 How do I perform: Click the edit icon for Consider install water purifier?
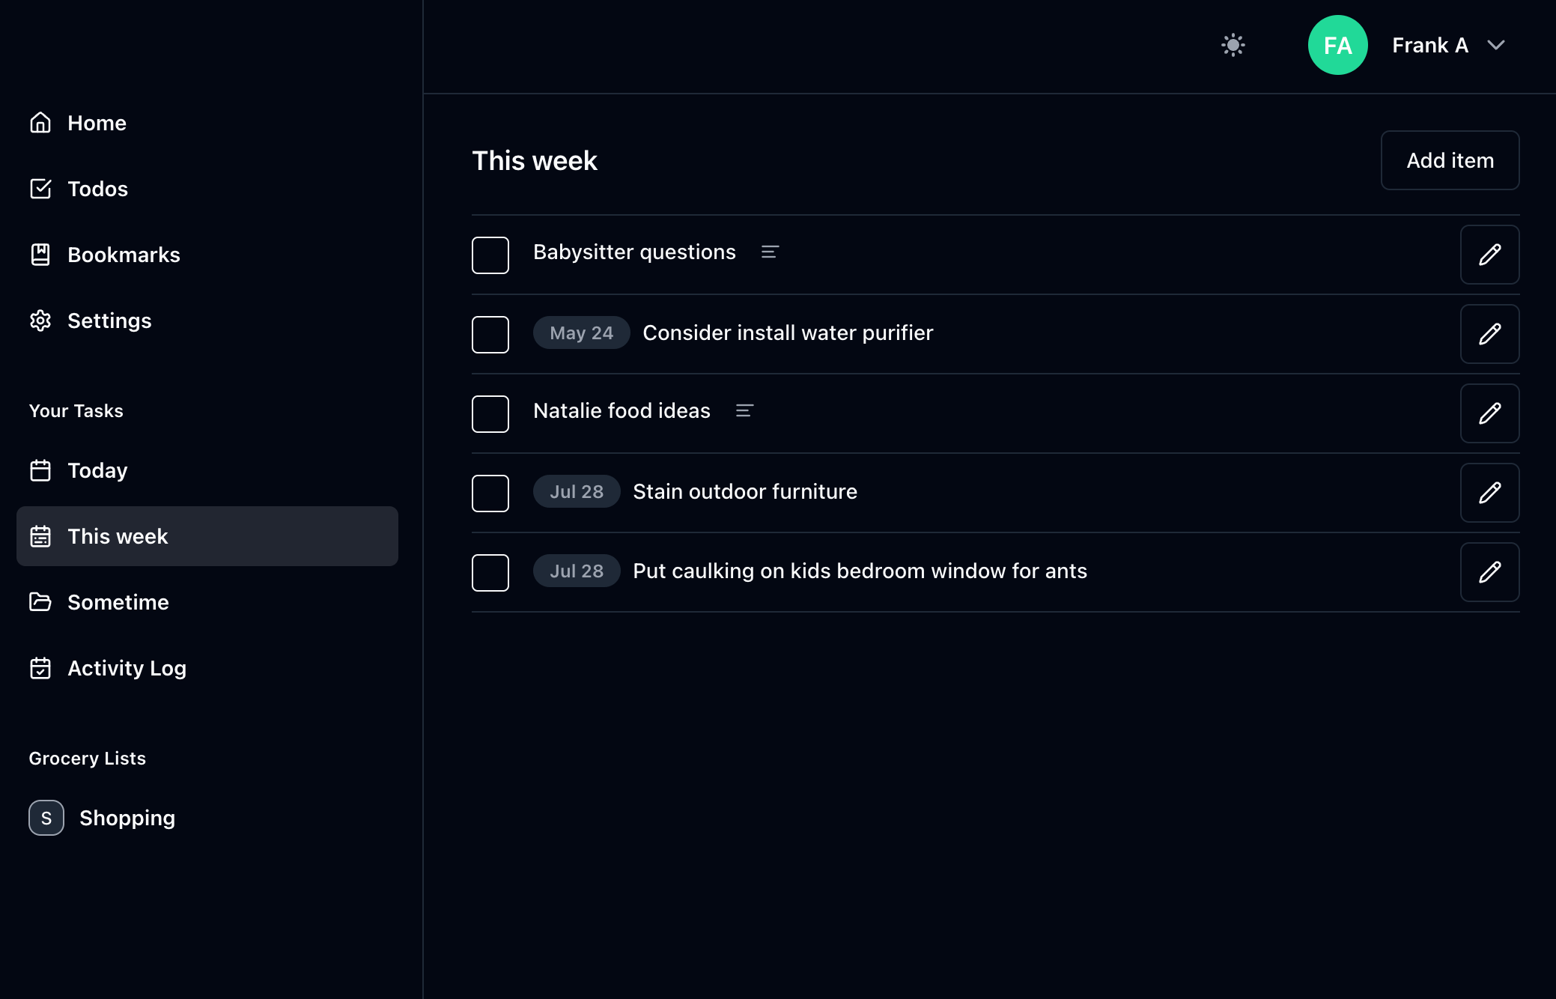1490,333
